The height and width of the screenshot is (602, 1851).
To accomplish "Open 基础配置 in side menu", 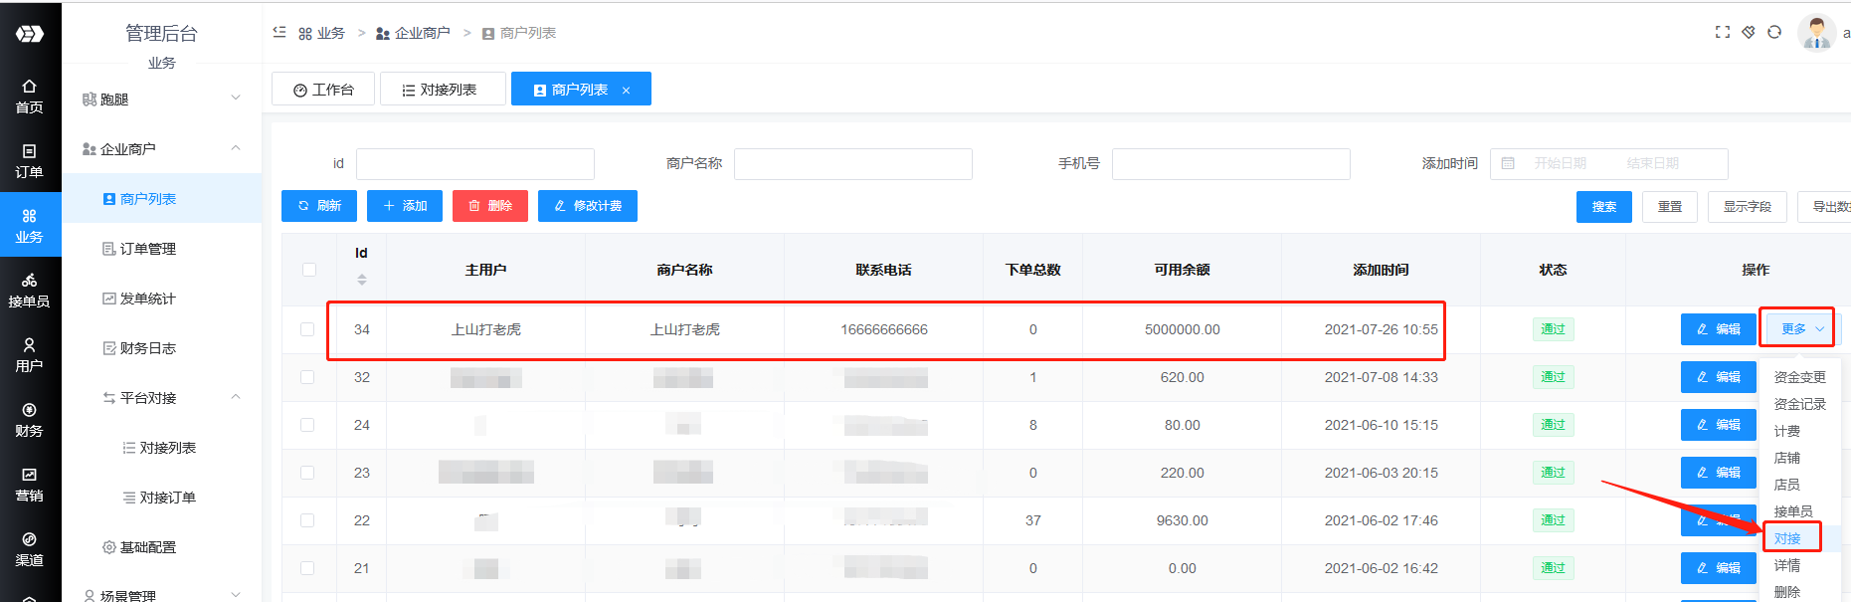I will pyautogui.click(x=162, y=546).
